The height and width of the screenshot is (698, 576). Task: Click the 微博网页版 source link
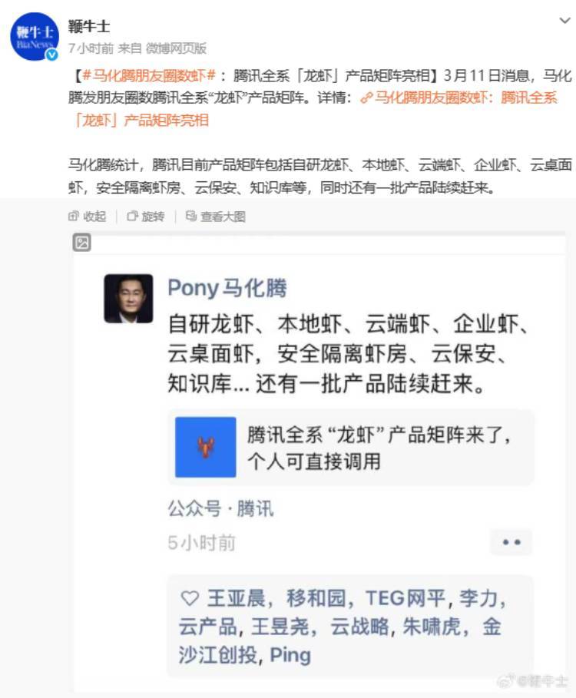click(x=177, y=48)
